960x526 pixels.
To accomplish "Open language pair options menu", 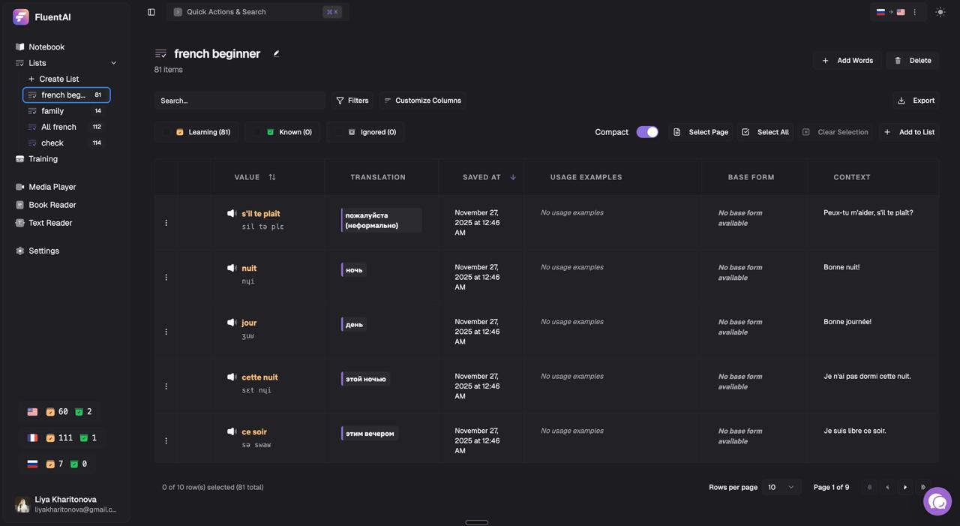I will (x=915, y=12).
